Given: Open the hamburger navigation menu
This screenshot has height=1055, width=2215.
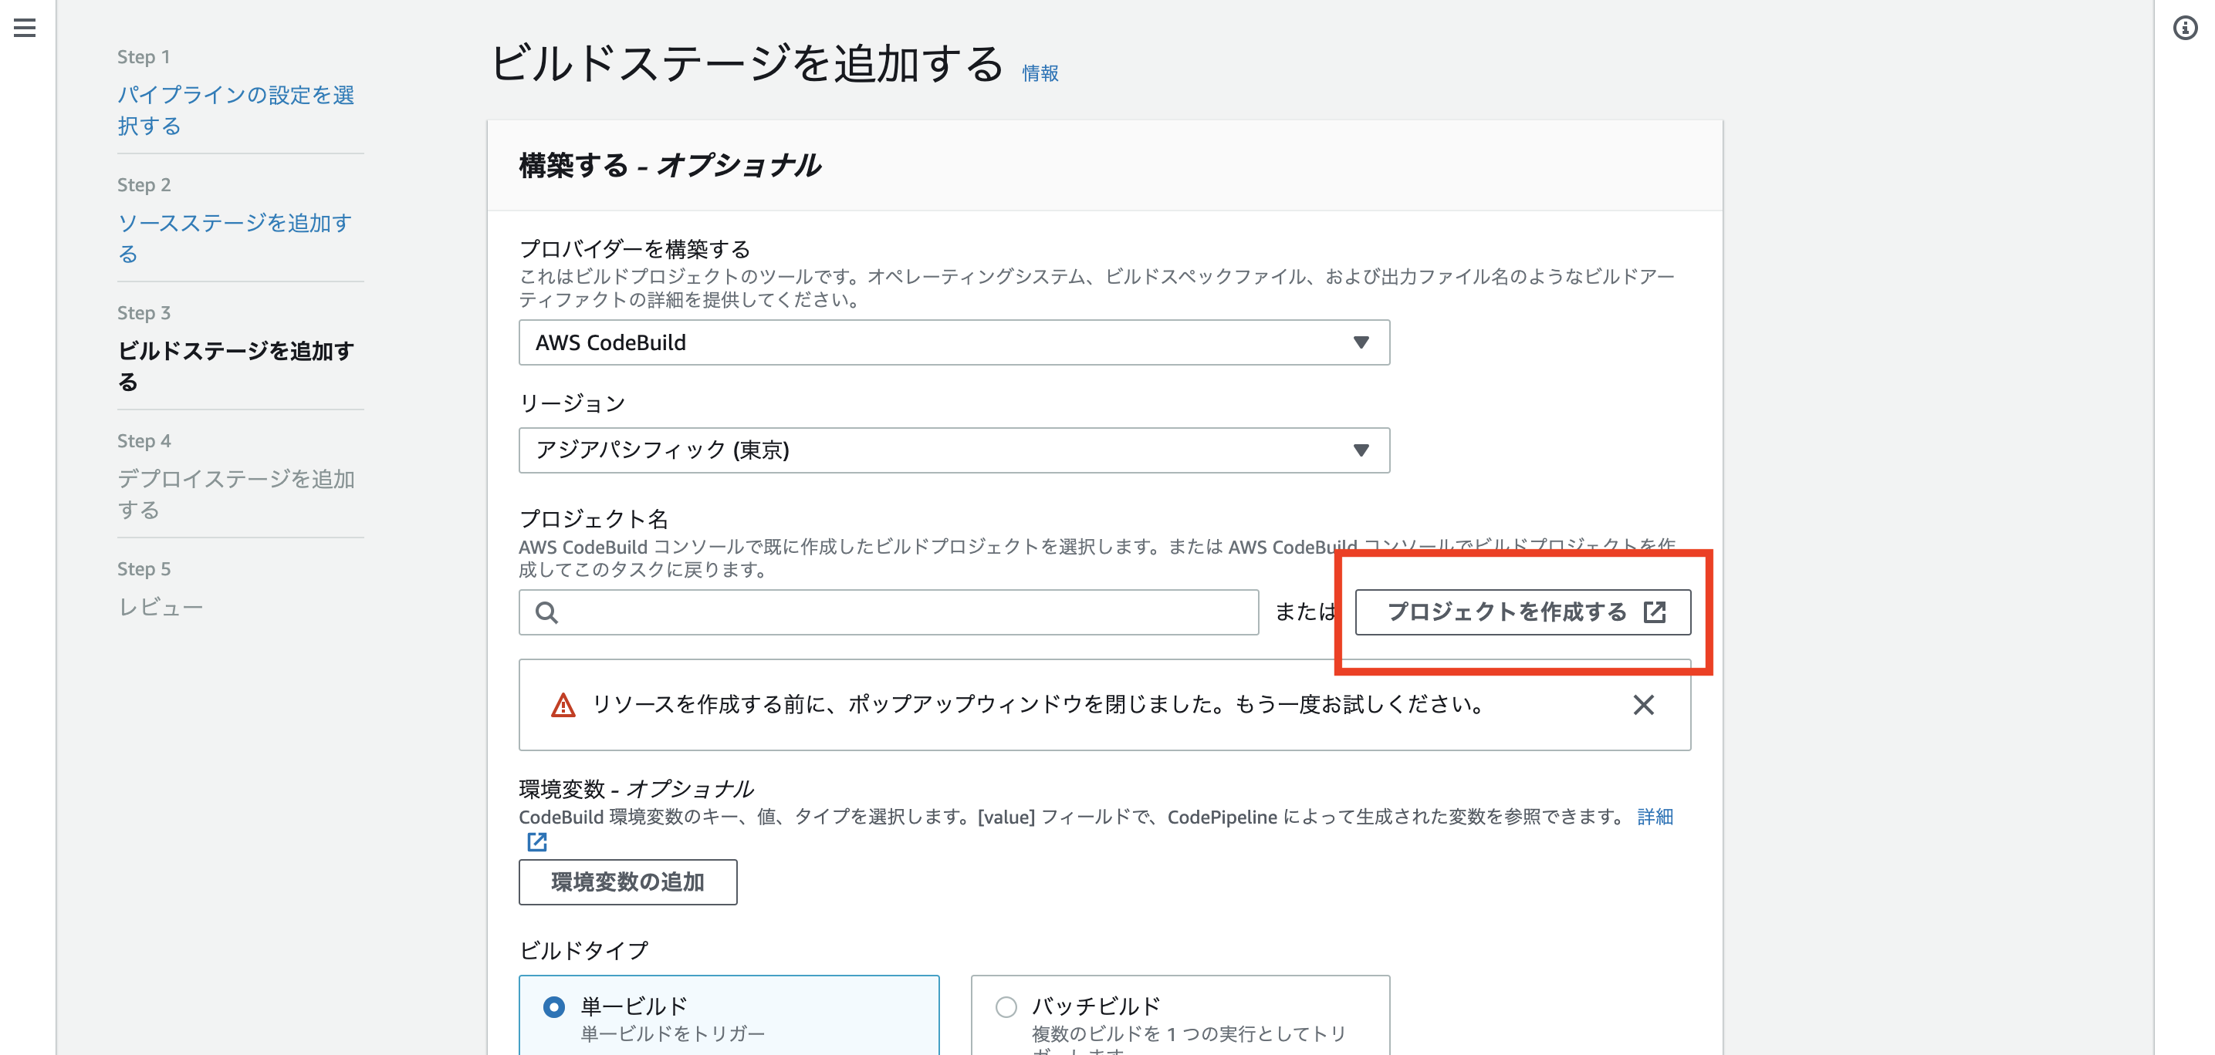Looking at the screenshot, I should 25,29.
